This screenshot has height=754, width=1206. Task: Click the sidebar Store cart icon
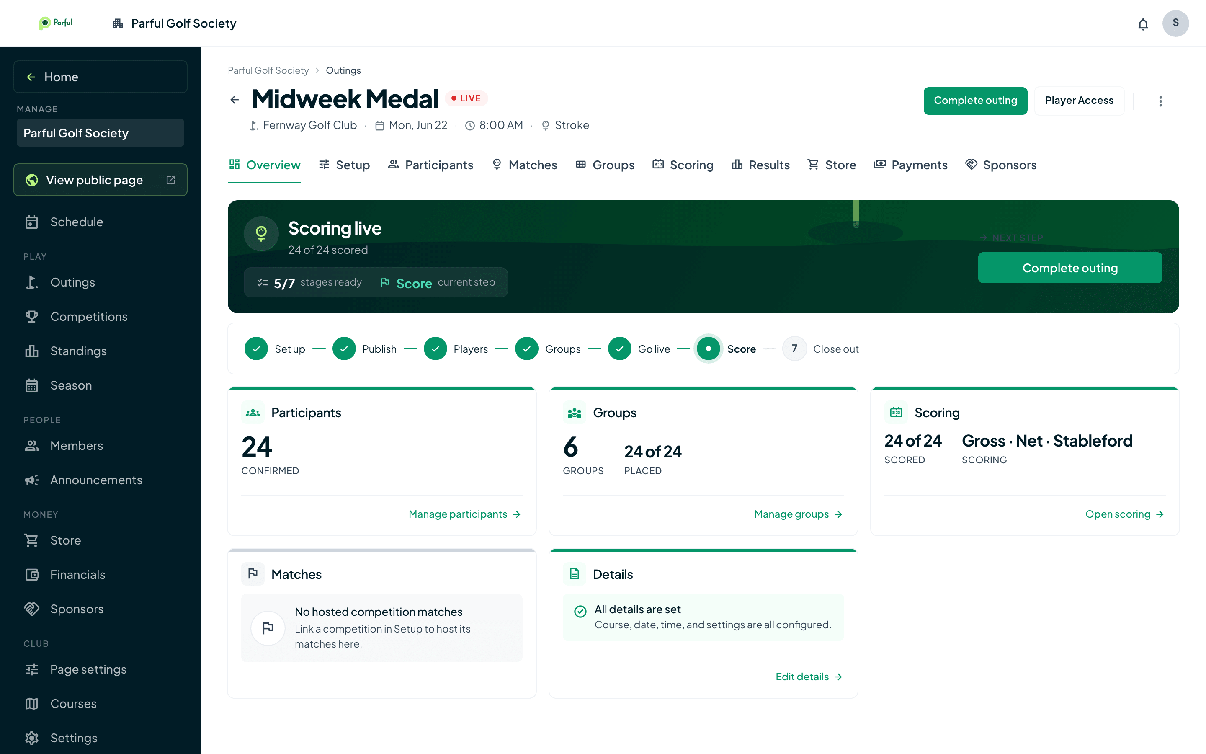pyautogui.click(x=32, y=540)
